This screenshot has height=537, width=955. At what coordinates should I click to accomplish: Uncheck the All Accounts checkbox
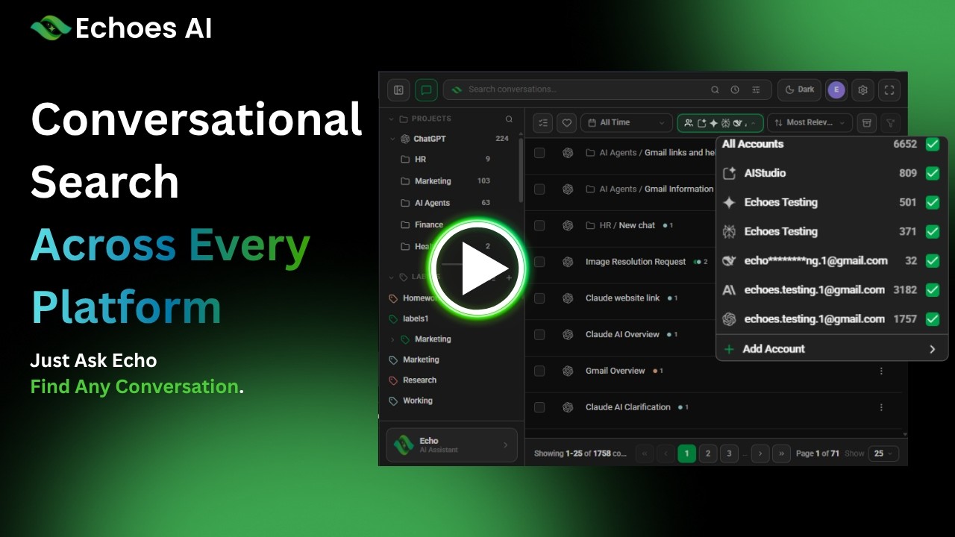click(x=932, y=145)
